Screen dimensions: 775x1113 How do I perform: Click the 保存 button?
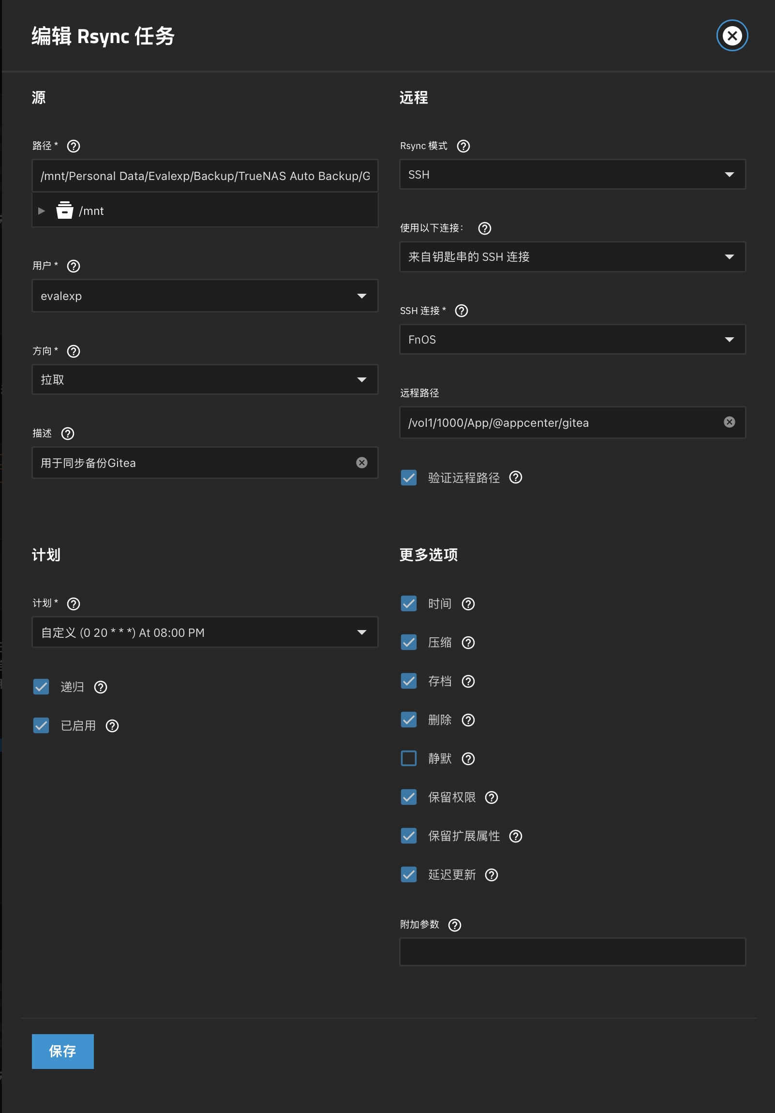click(62, 1051)
